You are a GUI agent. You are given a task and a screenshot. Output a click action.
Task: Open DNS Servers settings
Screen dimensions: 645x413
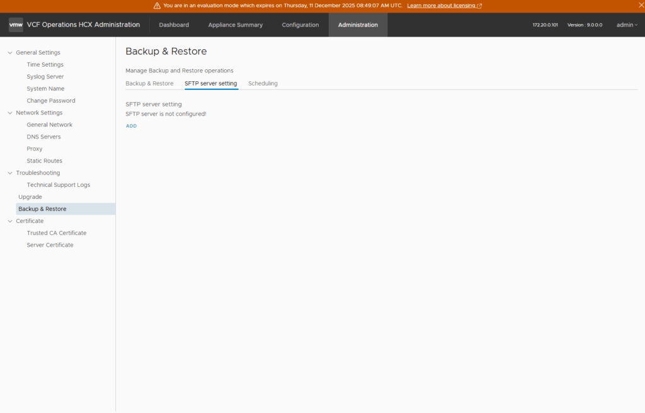[43, 137]
